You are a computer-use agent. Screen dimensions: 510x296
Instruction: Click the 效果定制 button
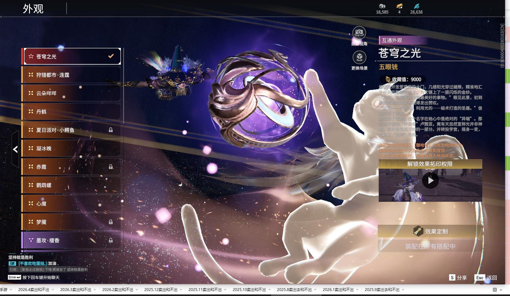click(430, 231)
